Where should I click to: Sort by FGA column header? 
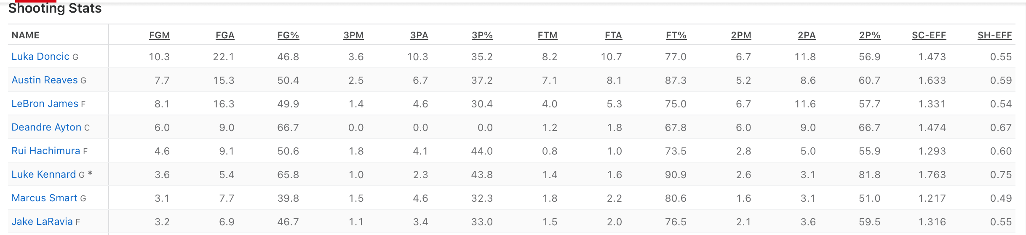pyautogui.click(x=225, y=35)
